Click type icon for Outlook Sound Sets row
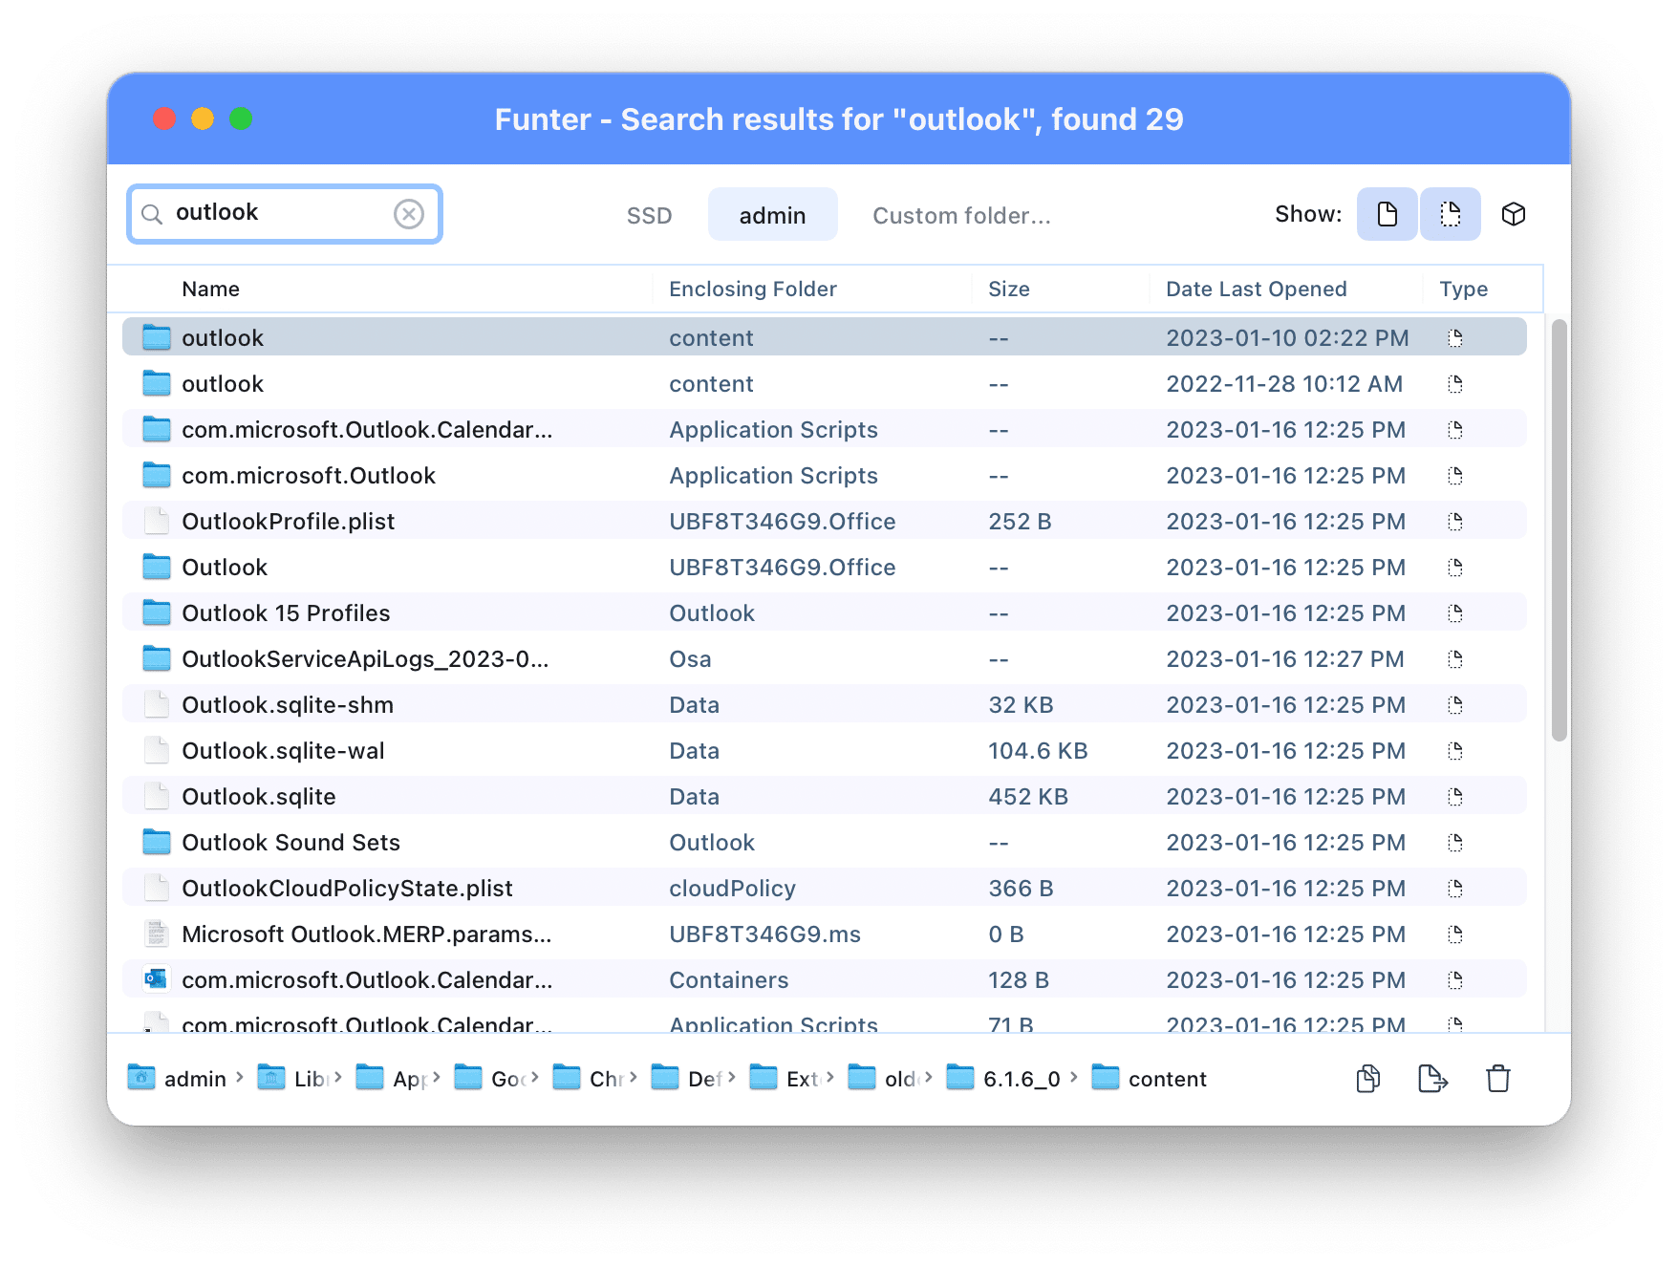The width and height of the screenshot is (1678, 1267). click(1455, 843)
